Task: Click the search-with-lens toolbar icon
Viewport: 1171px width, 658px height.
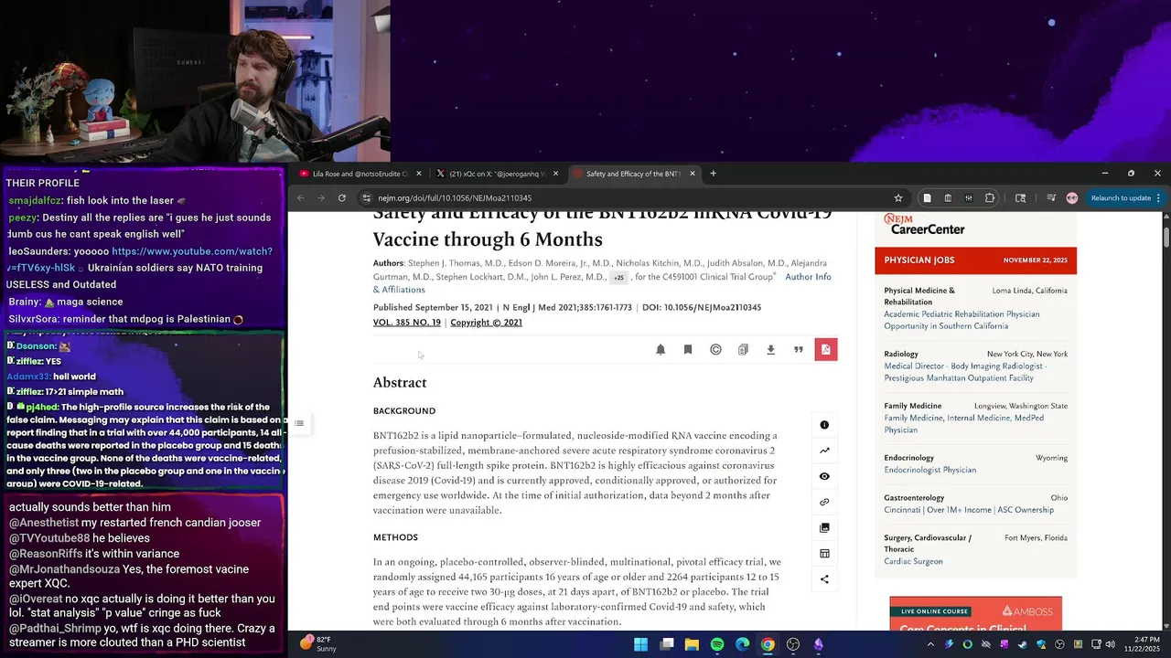Action: coord(1020,197)
